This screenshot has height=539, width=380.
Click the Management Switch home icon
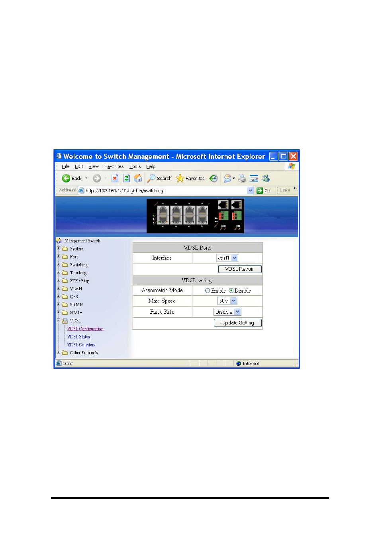tap(59, 241)
